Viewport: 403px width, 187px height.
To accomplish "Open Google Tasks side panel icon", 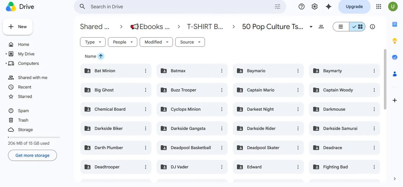I will (395, 57).
